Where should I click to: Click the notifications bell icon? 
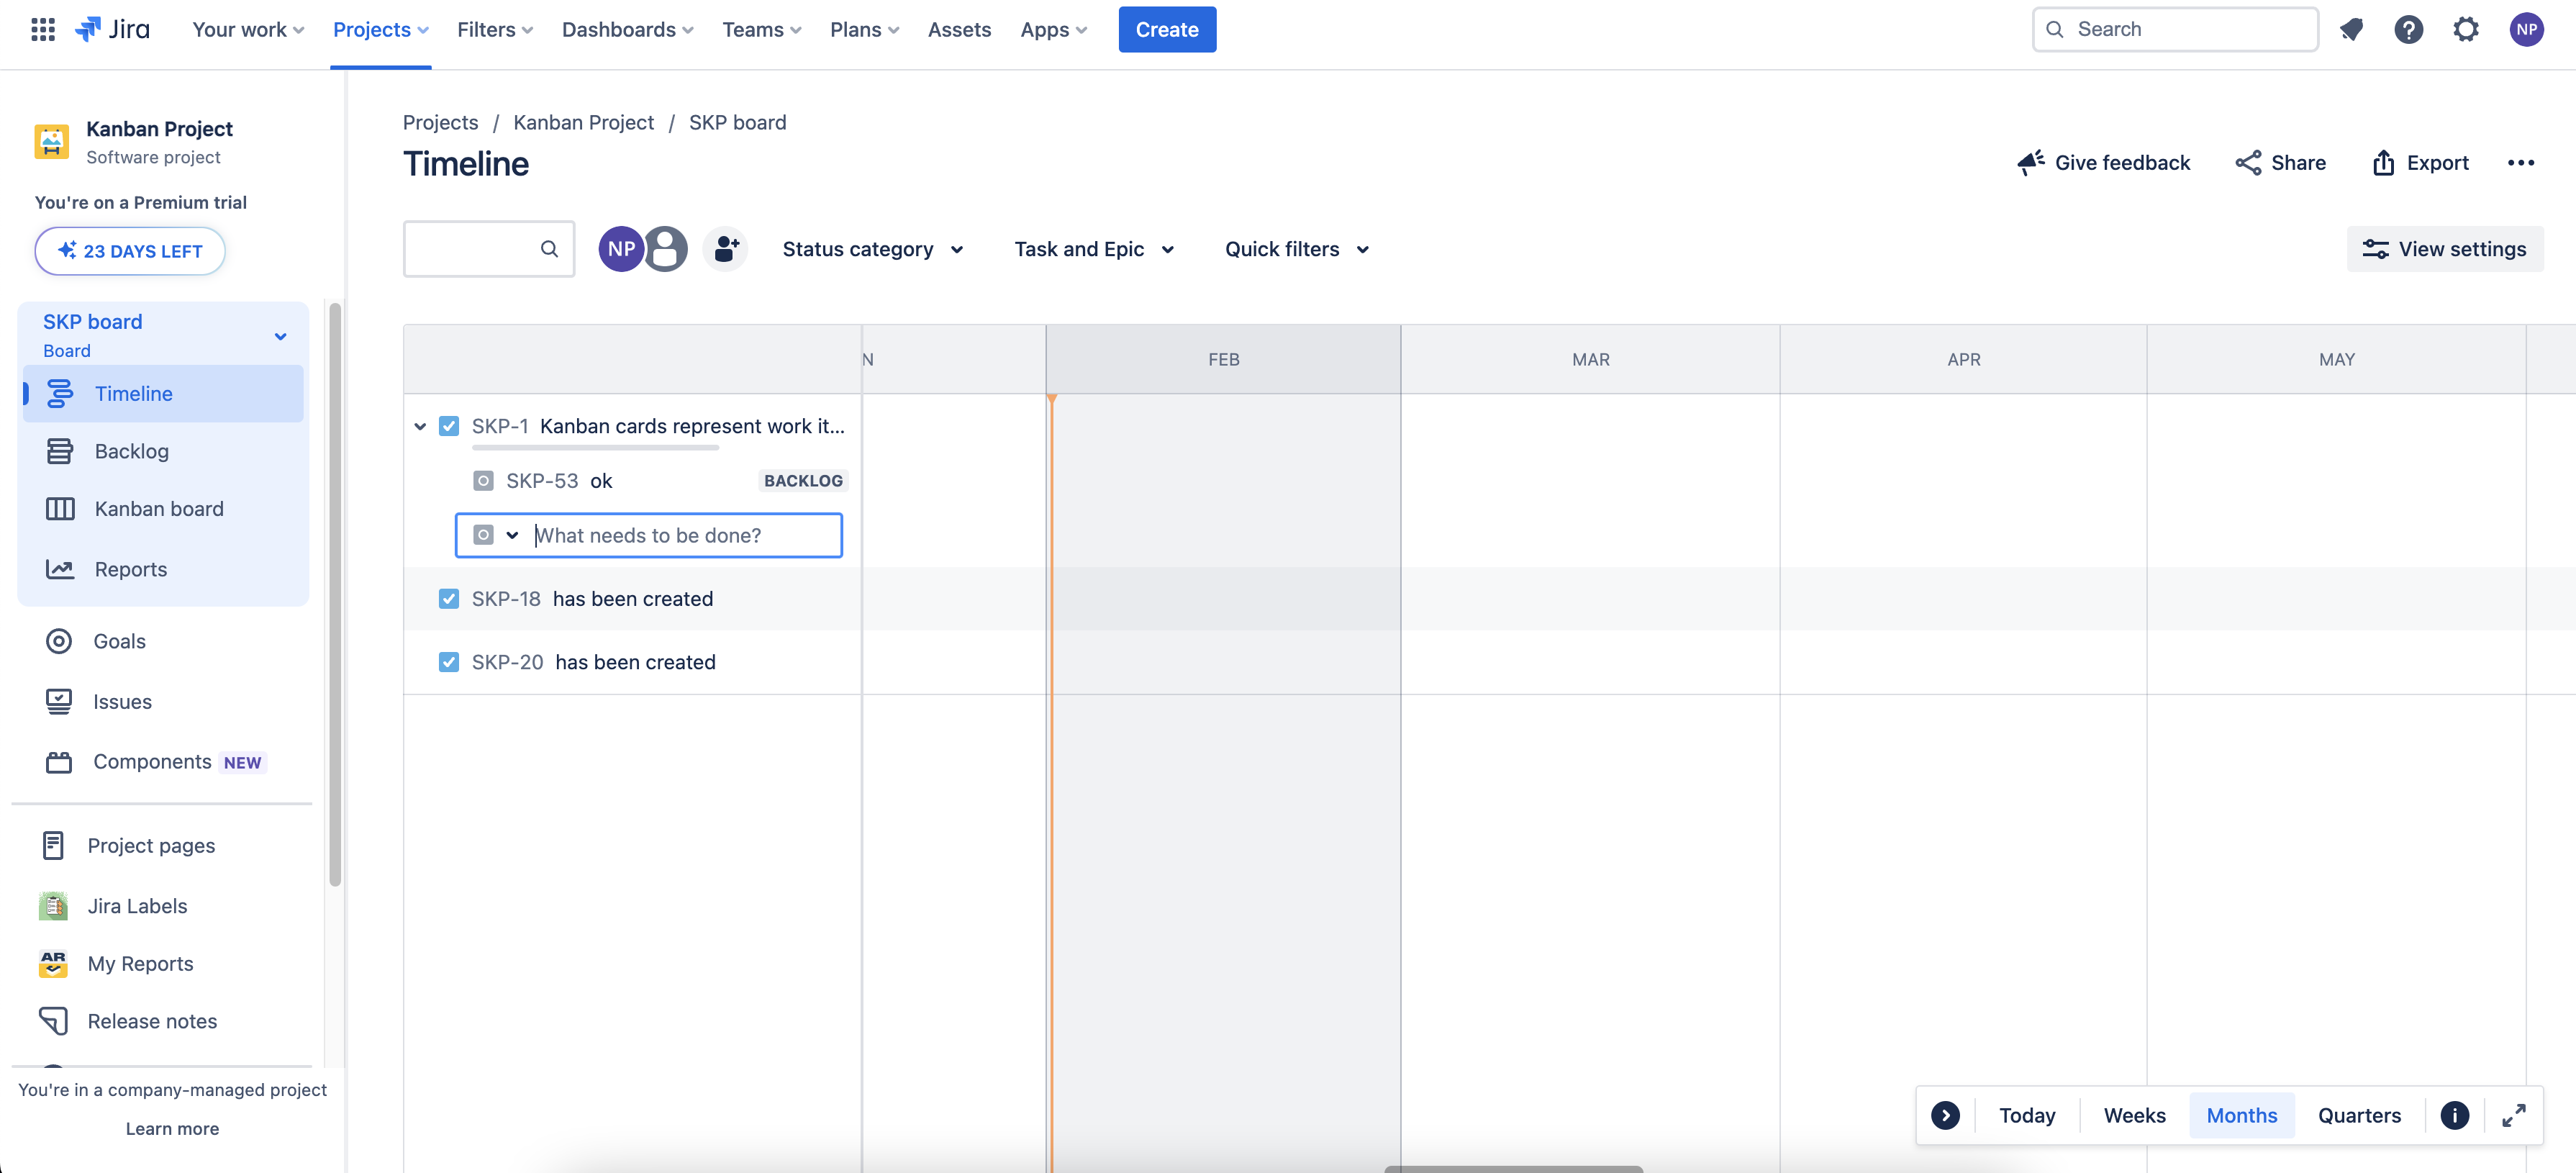2351,29
